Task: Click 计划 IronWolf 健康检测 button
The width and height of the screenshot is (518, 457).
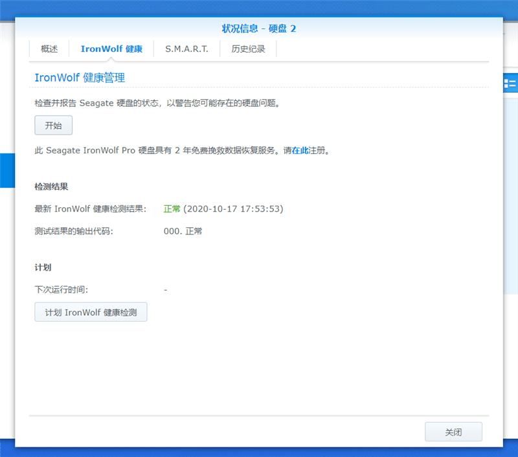Action: point(91,312)
